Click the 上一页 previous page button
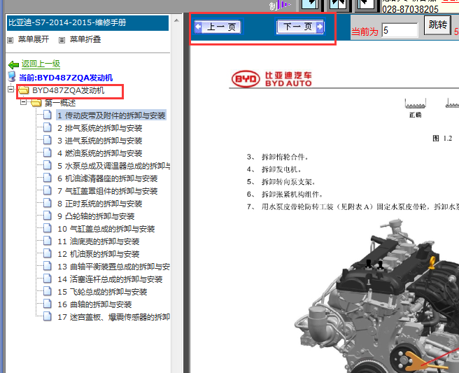Screen dimensions: 459x373 [x=218, y=27]
